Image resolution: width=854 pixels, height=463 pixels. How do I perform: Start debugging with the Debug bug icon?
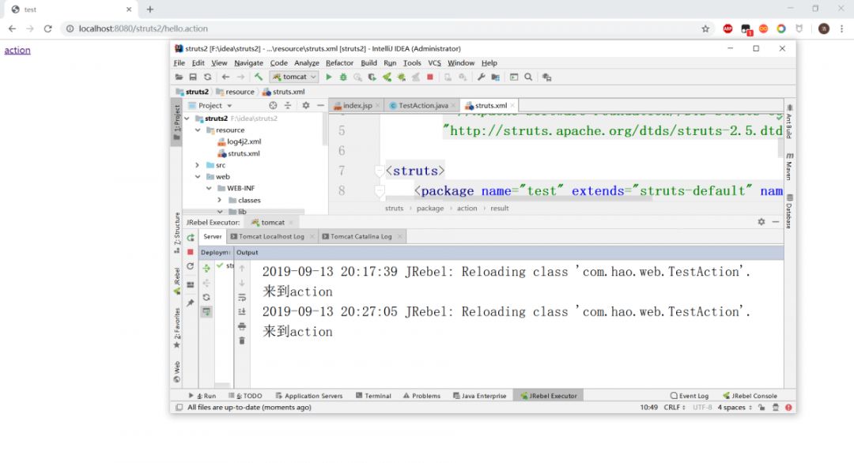(x=343, y=77)
